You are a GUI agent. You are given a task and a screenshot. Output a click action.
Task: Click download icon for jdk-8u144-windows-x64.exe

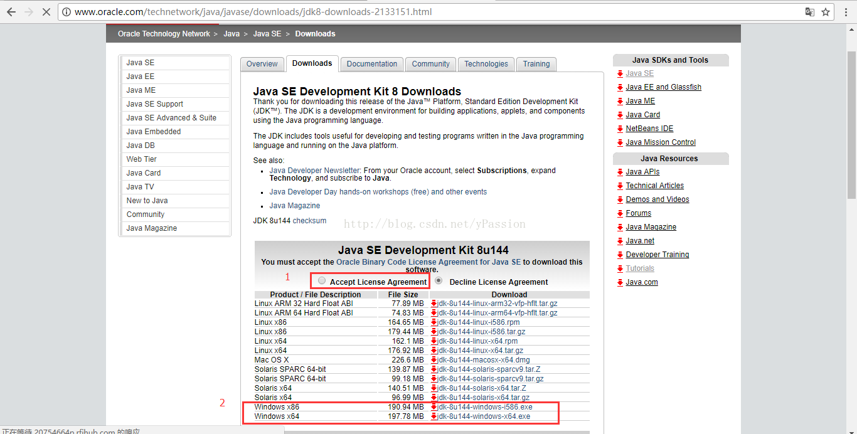pos(434,416)
